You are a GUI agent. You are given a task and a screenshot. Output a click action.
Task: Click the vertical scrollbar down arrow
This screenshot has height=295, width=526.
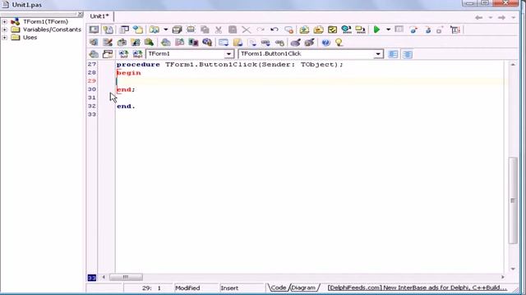[x=513, y=269]
